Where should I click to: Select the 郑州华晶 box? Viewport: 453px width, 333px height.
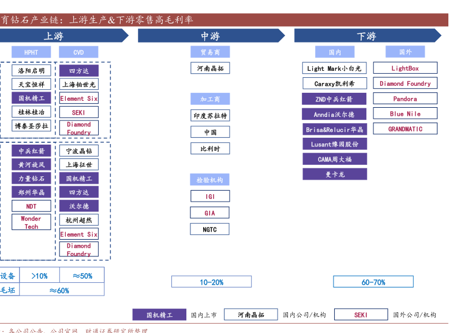31,192
